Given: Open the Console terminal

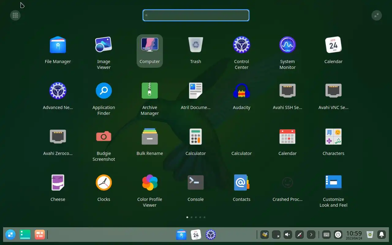Looking at the screenshot, I should click(x=196, y=183).
